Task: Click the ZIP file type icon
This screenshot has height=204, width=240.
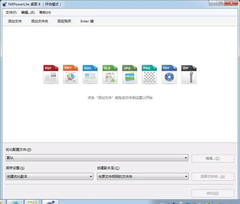Action: click(189, 74)
